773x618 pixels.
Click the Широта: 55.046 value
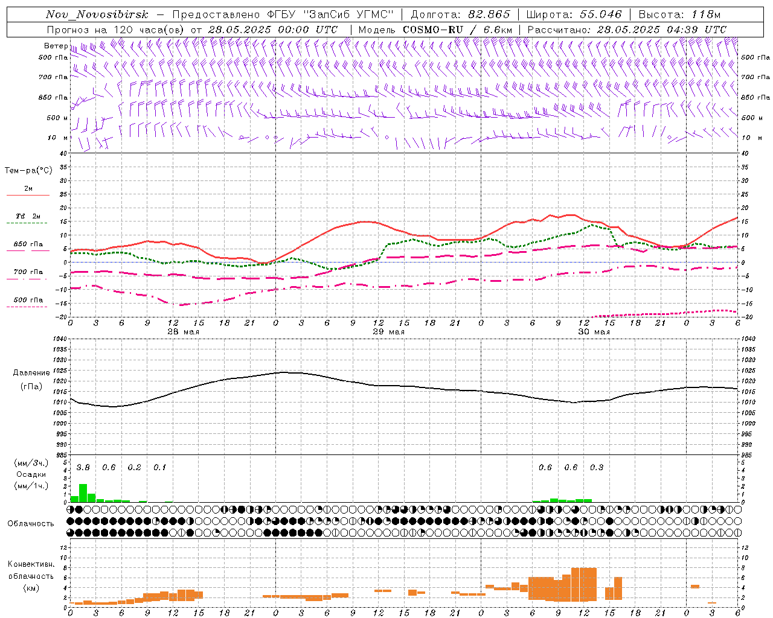[574, 14]
